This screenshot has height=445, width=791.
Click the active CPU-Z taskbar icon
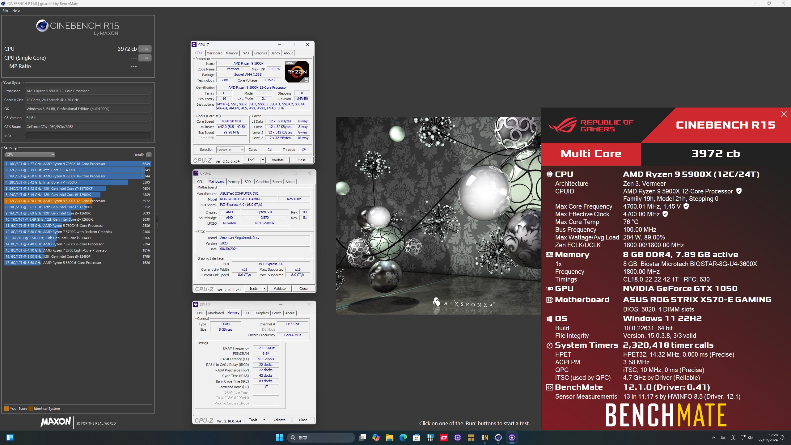click(512, 437)
